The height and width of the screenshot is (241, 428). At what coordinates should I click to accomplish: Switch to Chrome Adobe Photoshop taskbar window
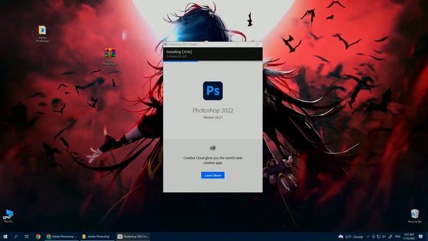(61, 236)
